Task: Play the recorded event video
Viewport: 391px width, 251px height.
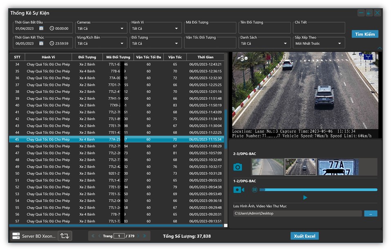Action: pyautogui.click(x=305, y=197)
